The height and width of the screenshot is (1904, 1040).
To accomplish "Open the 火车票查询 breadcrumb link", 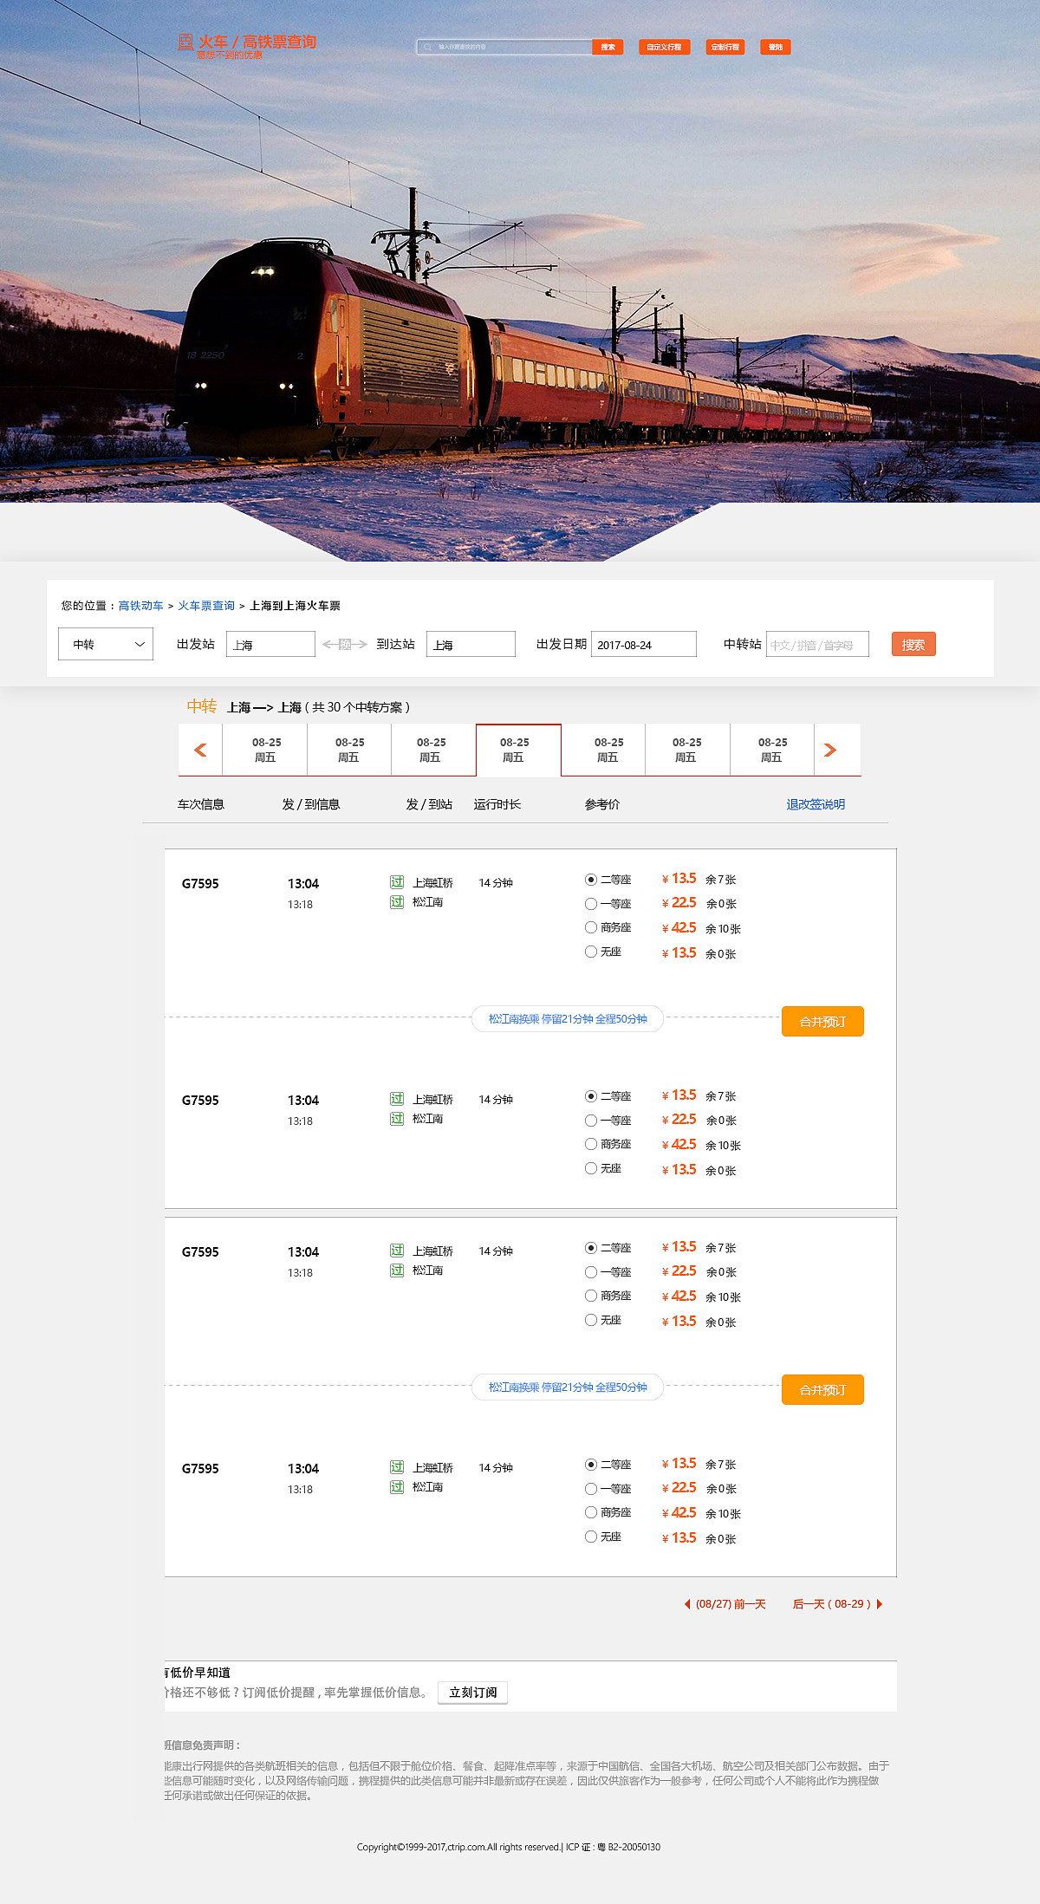I will pyautogui.click(x=206, y=606).
